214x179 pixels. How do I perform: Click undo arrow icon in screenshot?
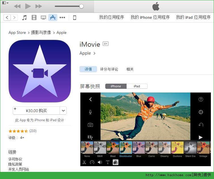[201, 125]
